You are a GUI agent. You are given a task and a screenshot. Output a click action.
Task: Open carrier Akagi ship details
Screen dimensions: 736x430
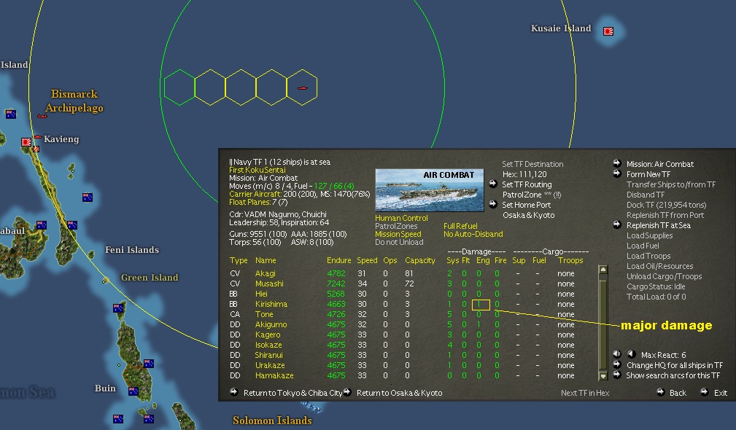266,273
